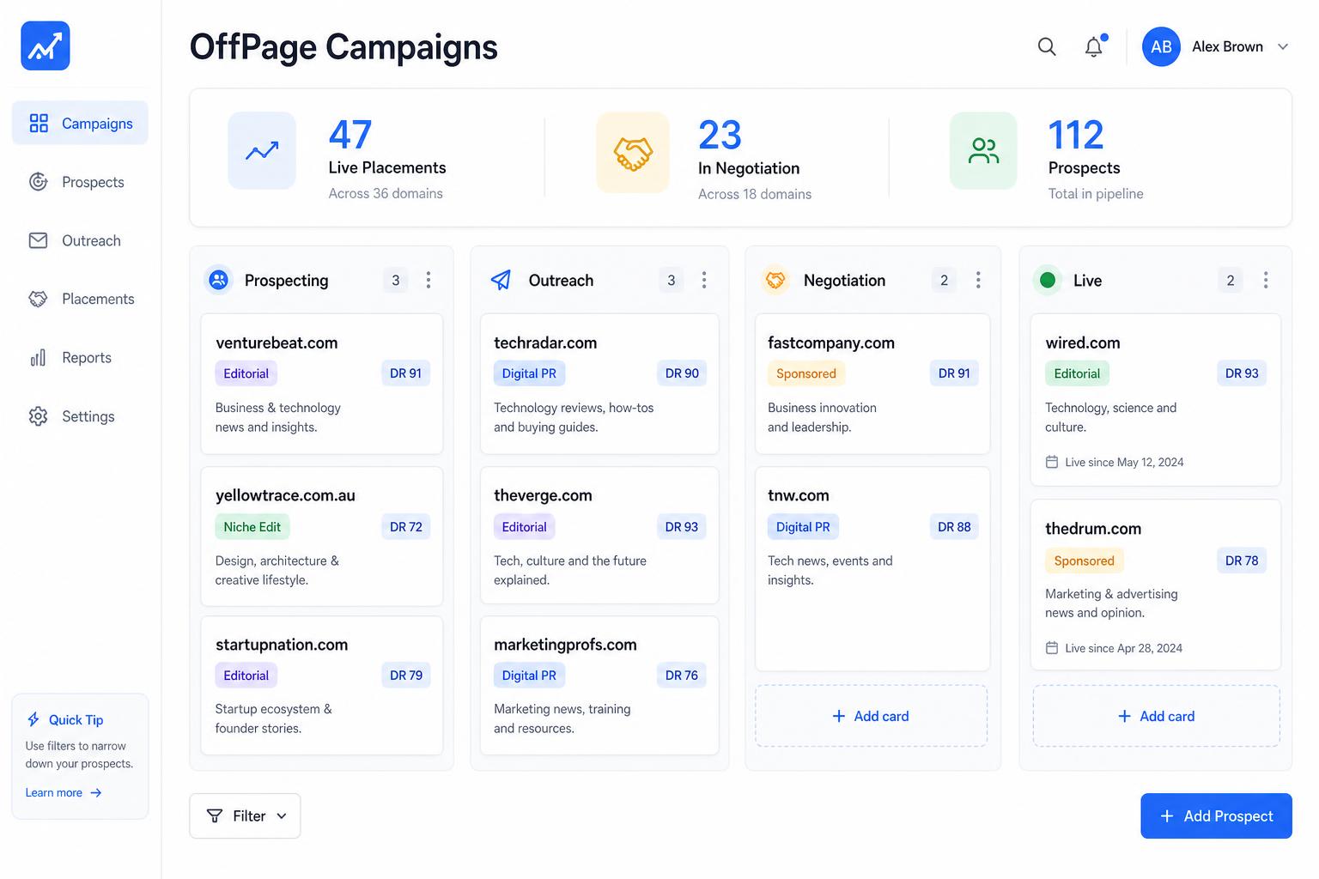
Task: Click Editorial tag on venturebeat.com card
Action: tap(246, 373)
